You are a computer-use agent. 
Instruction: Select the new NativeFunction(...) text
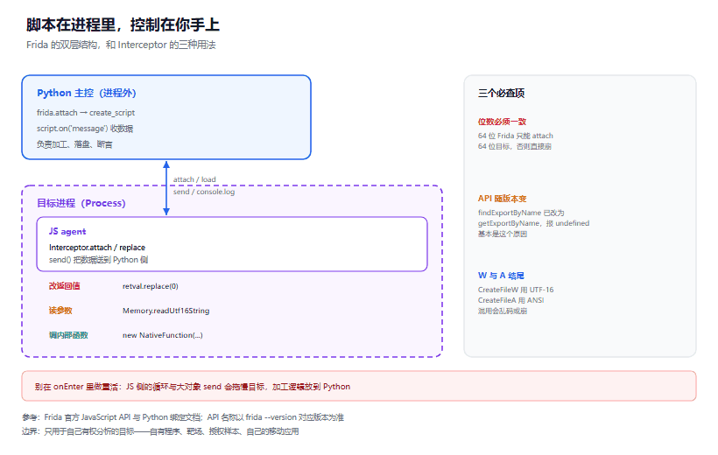163,335
